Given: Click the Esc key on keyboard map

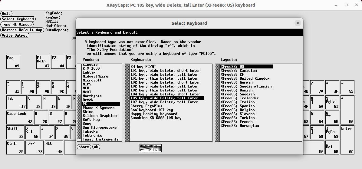Looking at the screenshot, I should [x=13, y=62].
